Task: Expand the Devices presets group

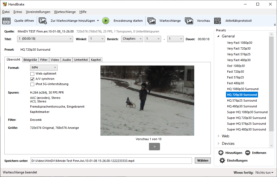Action: (219, 143)
